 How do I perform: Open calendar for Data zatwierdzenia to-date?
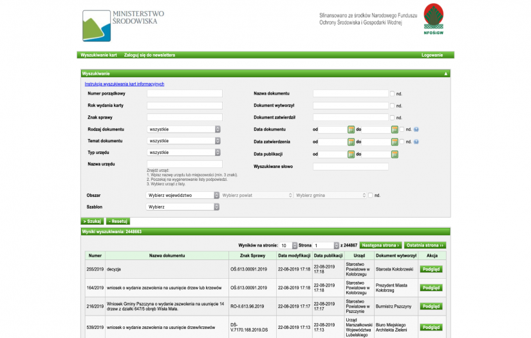coord(395,142)
